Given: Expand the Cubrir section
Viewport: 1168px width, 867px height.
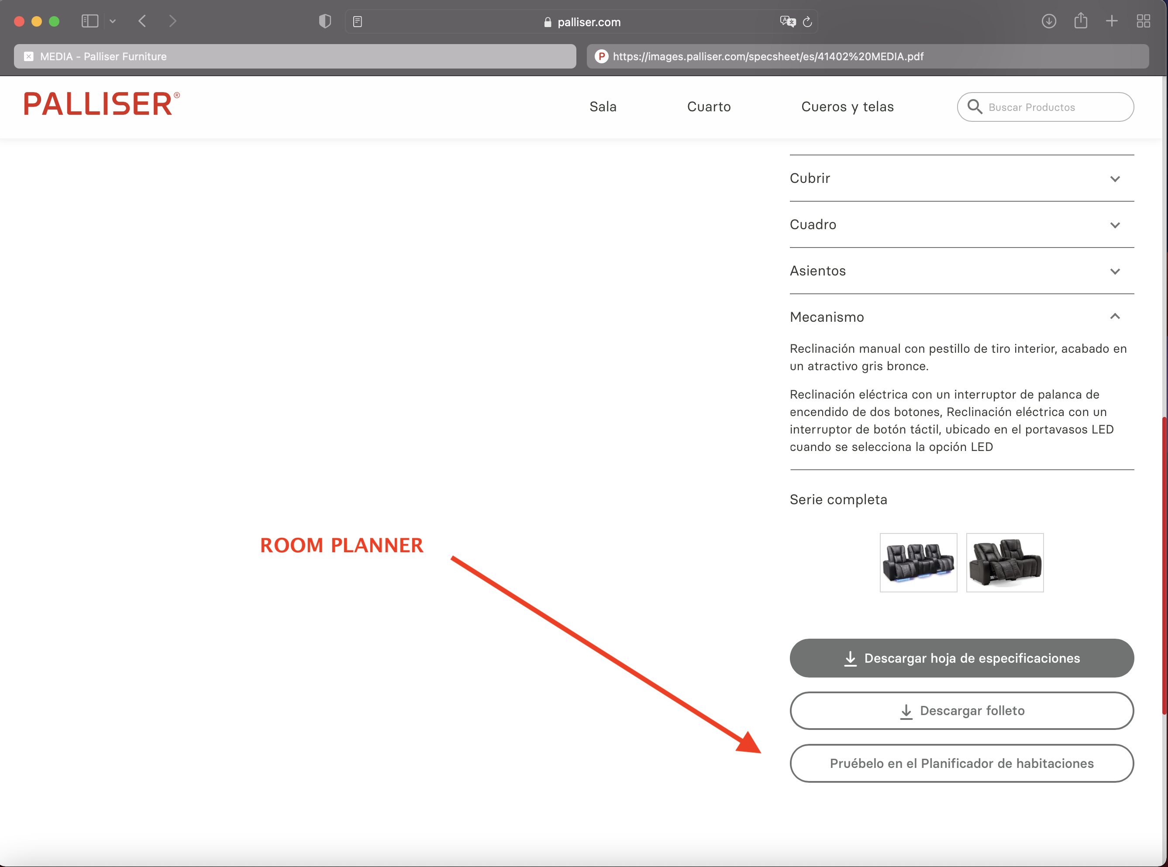Looking at the screenshot, I should [x=962, y=179].
